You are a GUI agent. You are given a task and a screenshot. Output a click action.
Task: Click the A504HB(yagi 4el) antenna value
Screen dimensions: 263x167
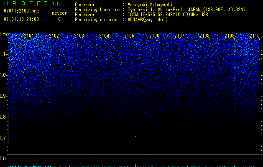(148, 20)
